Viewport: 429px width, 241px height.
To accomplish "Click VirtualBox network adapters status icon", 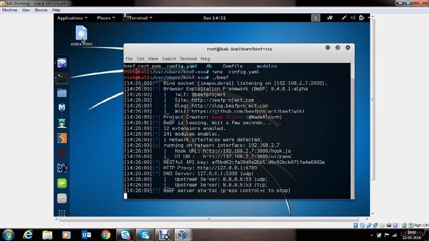I will pos(375,225).
